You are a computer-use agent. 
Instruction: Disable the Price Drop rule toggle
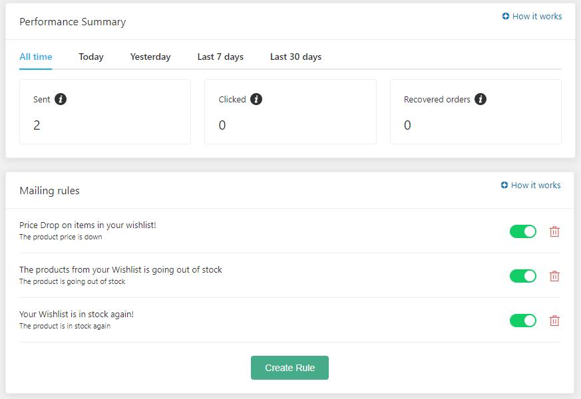click(523, 231)
